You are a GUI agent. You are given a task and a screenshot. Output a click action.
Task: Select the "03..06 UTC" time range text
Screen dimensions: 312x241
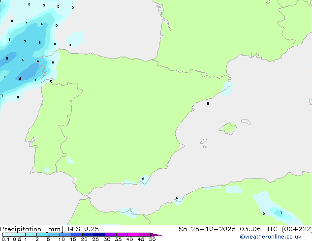click(258, 229)
